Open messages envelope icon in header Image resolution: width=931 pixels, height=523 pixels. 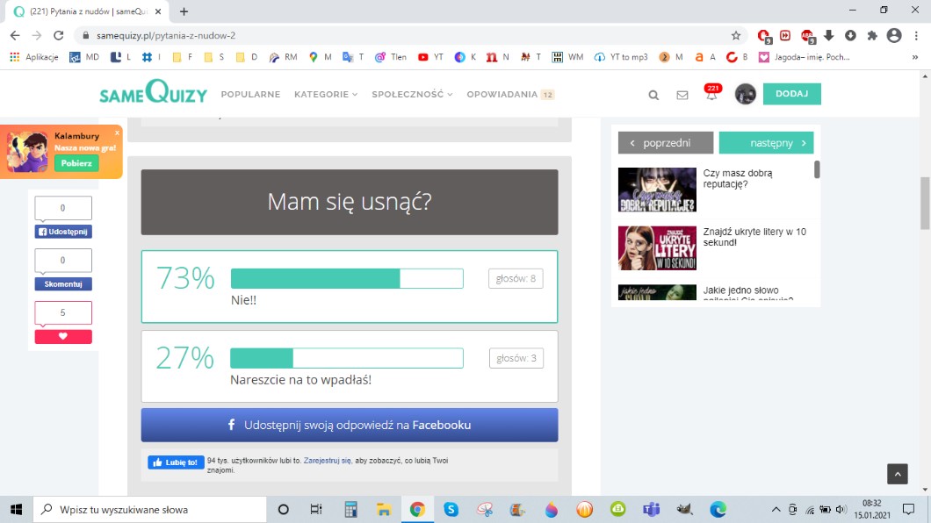682,95
